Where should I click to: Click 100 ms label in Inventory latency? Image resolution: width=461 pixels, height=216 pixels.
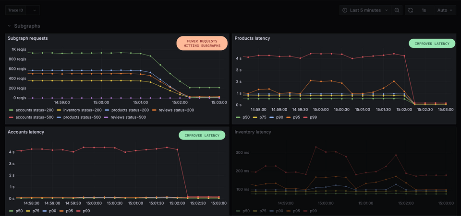coord(242,189)
